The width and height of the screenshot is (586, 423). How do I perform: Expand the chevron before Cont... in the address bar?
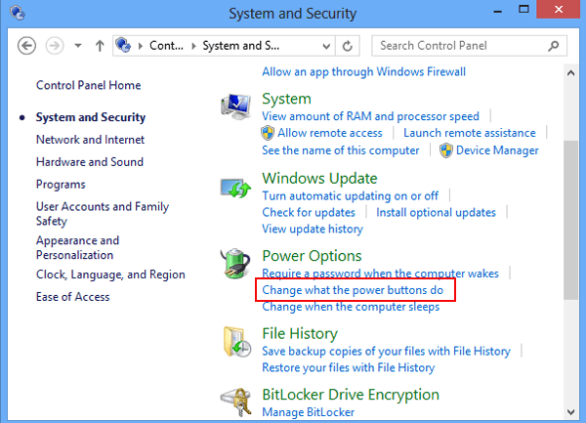pos(141,46)
